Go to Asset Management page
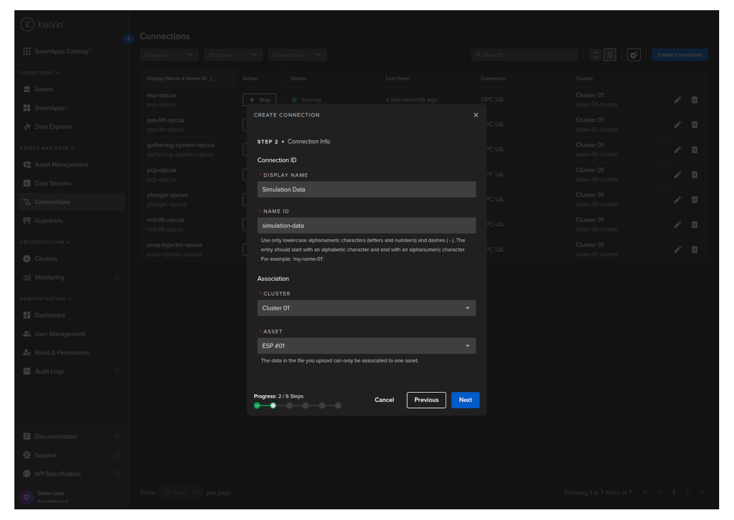 (61, 165)
